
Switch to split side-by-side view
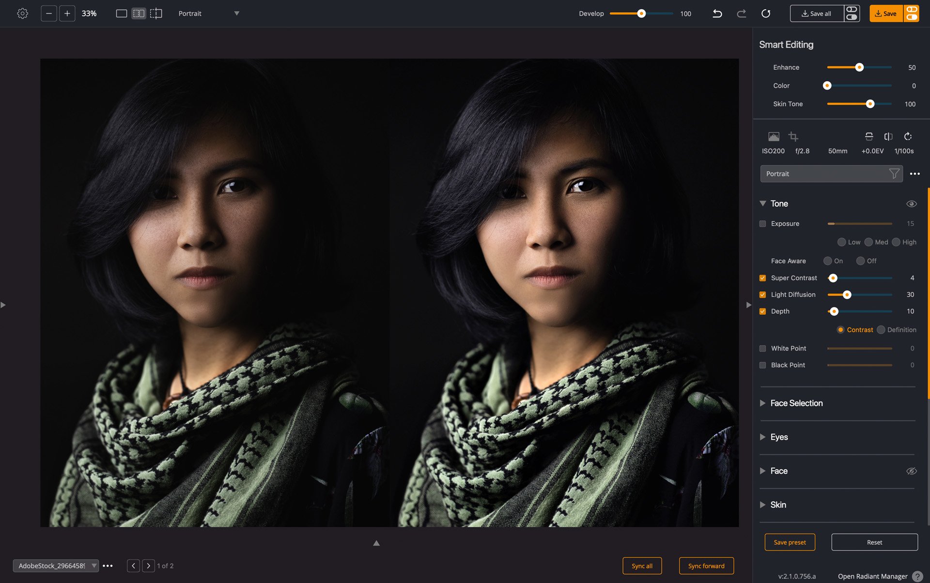click(139, 14)
